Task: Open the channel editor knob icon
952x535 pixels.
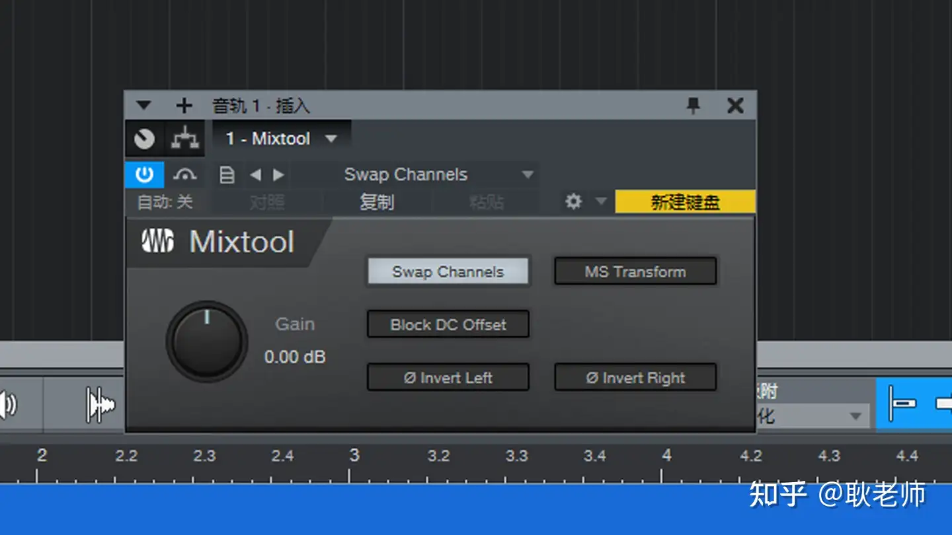Action: tap(144, 139)
